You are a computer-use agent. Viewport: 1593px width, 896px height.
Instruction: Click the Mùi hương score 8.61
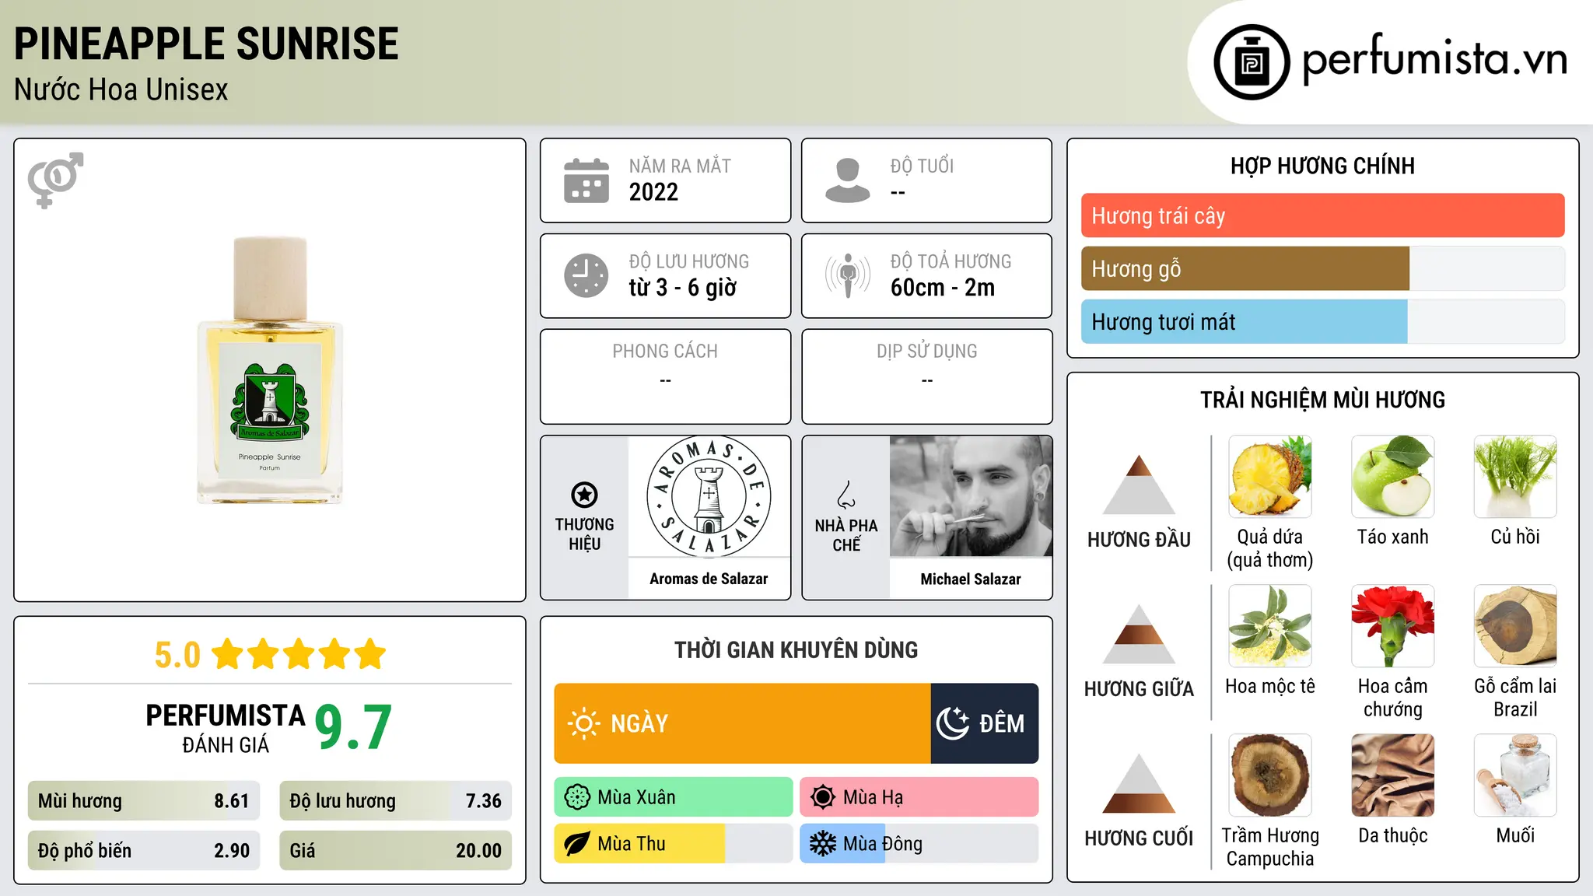(x=232, y=801)
